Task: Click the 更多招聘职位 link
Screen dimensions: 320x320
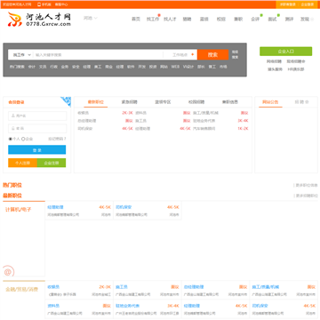Action: click(x=306, y=196)
